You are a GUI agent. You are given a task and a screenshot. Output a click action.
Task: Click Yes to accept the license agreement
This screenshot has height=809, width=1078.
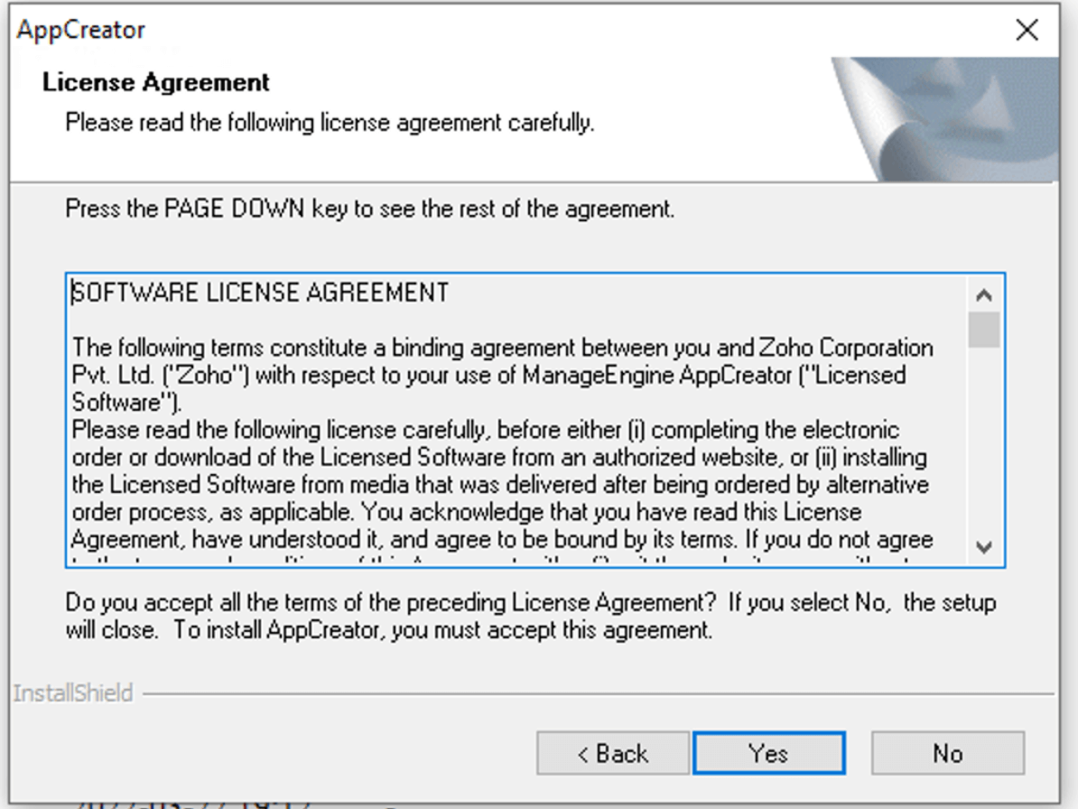768,753
